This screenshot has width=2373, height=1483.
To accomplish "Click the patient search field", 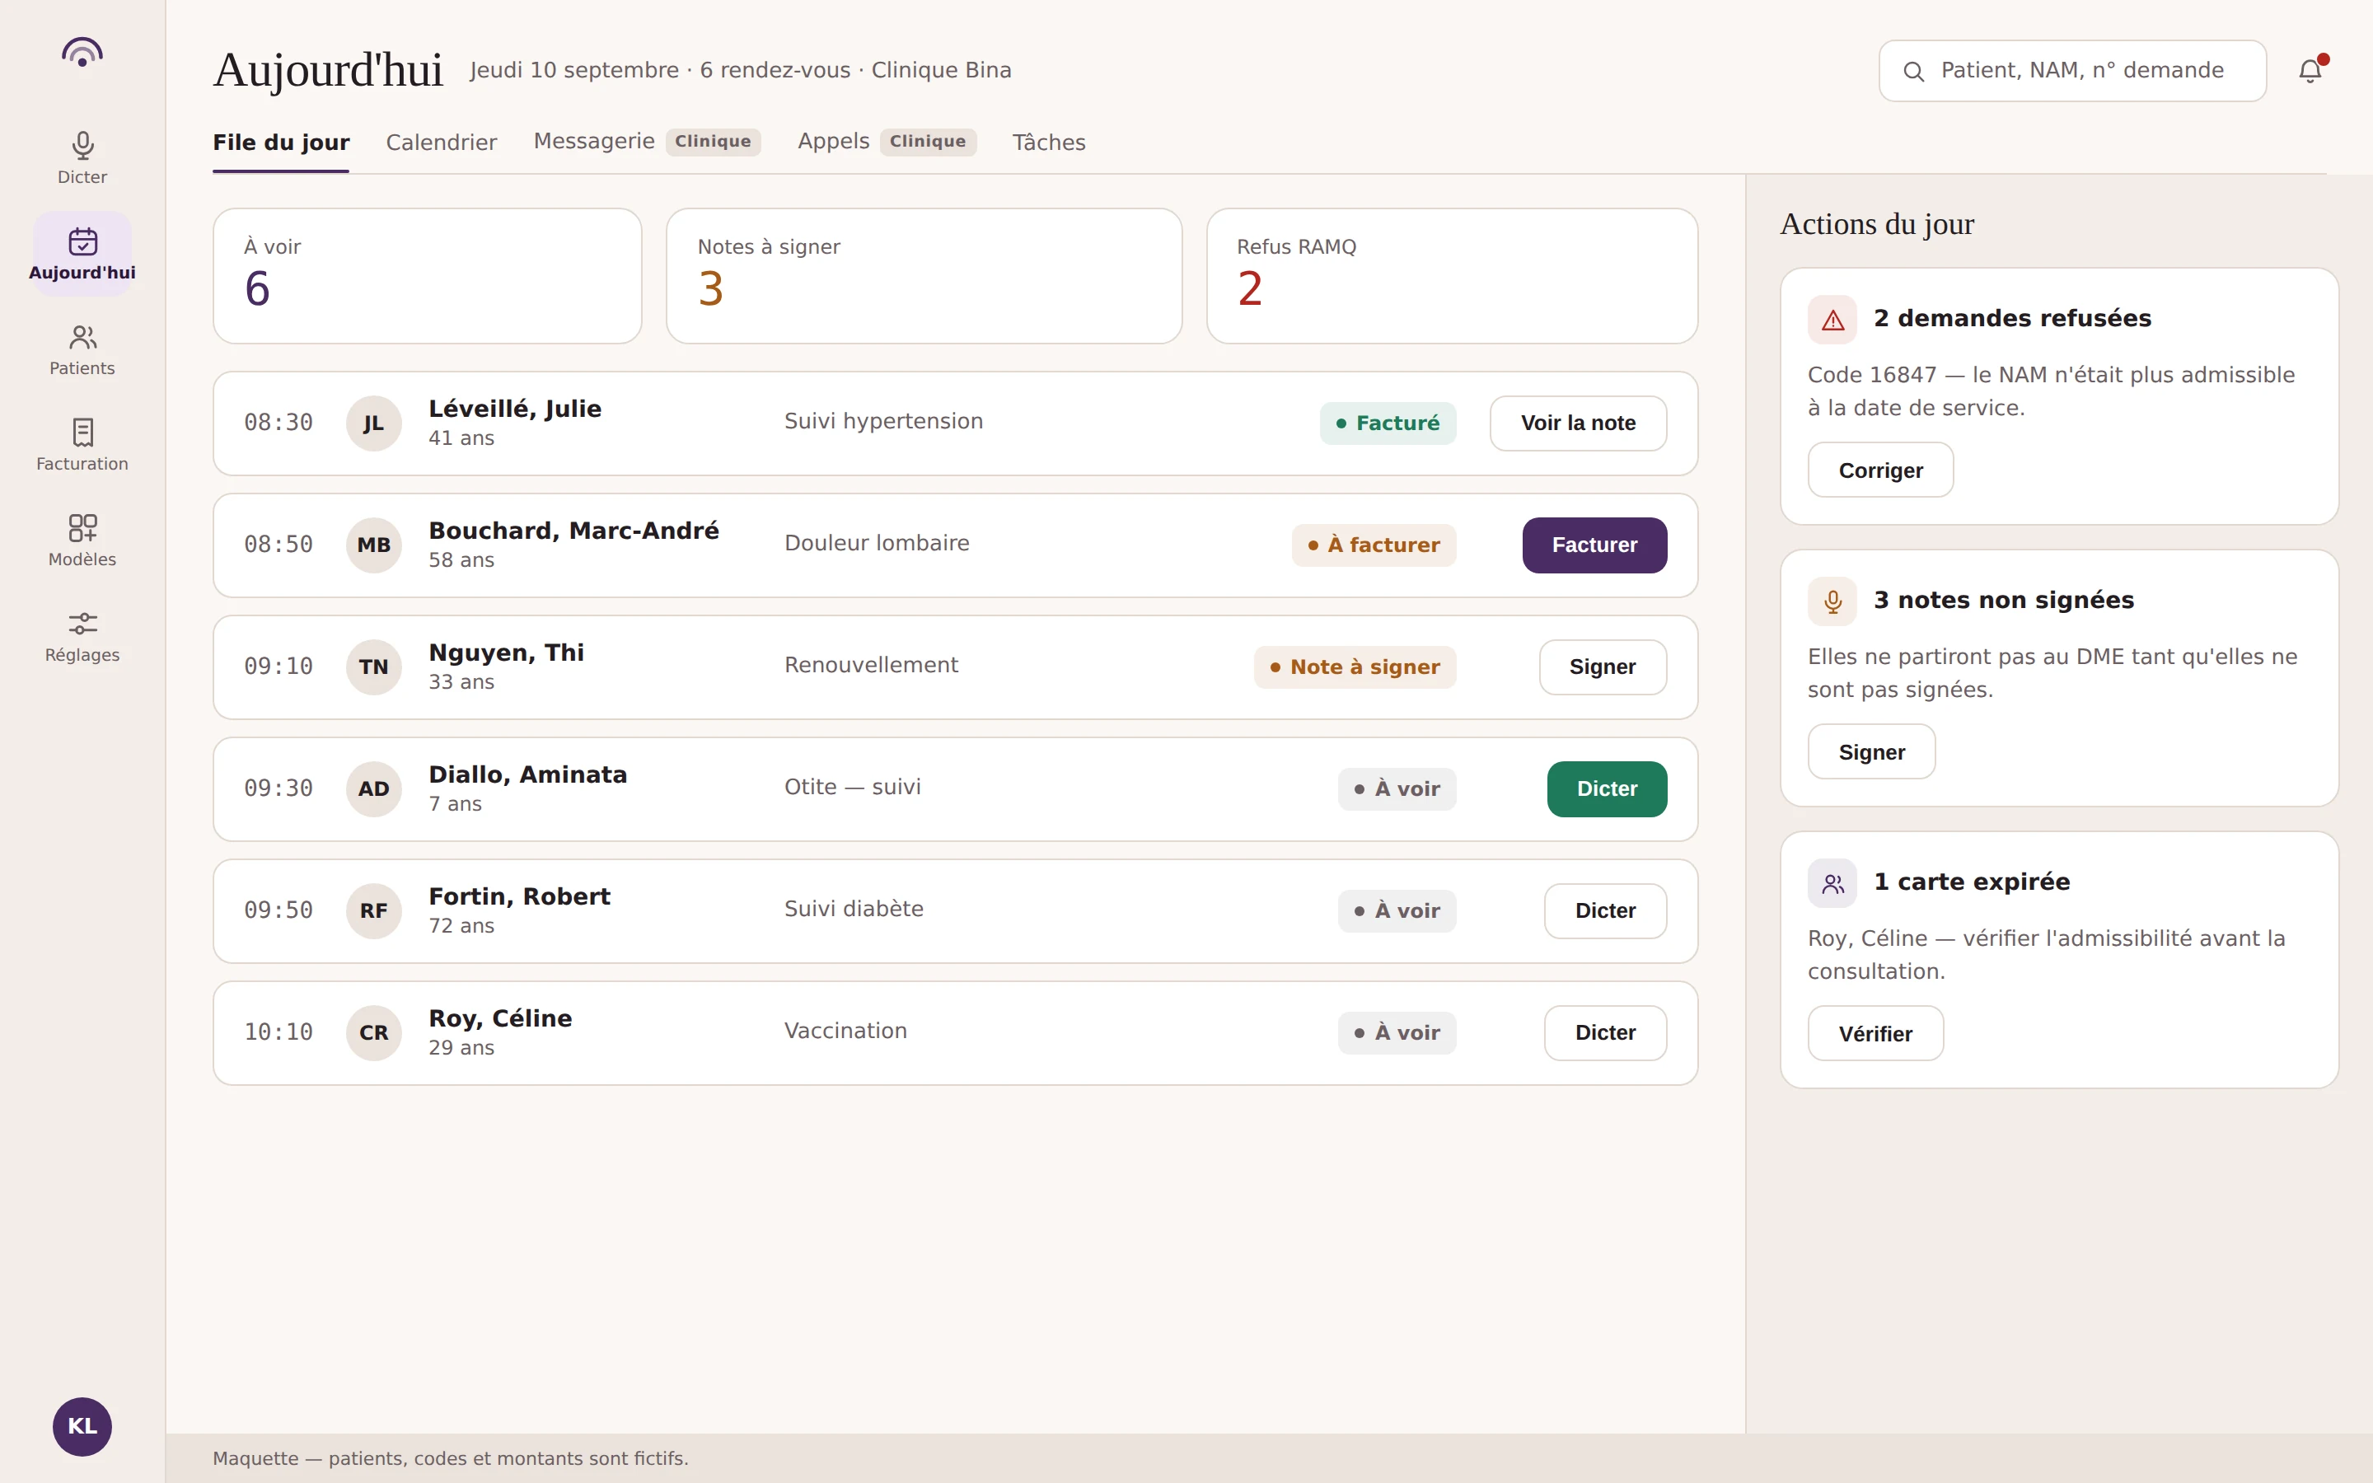I will [2072, 71].
